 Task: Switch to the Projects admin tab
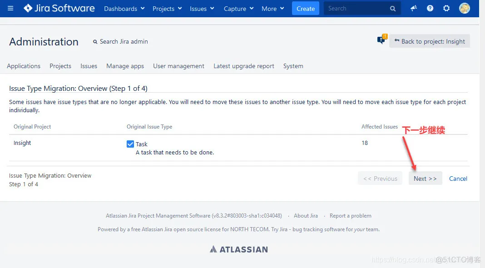(x=60, y=66)
